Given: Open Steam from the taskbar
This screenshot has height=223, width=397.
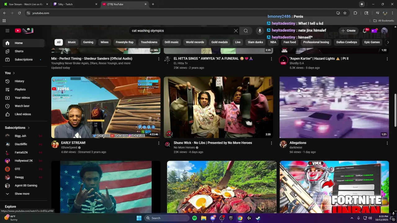Looking at the screenshot, I should point(258,218).
